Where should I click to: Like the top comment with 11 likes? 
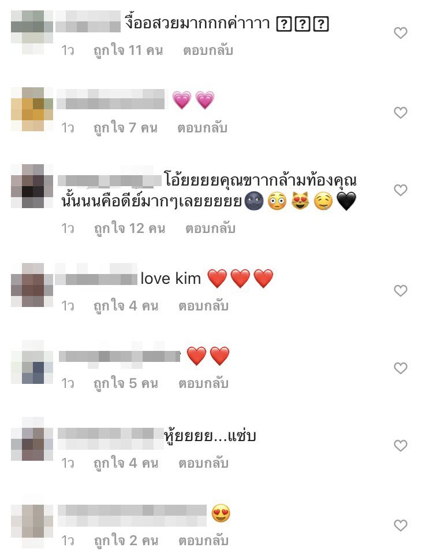pyautogui.click(x=401, y=33)
